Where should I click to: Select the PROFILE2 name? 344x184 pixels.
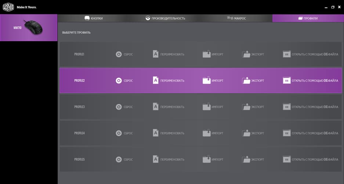pyautogui.click(x=79, y=81)
